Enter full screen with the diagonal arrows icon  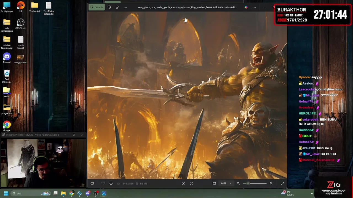[x=282, y=183]
